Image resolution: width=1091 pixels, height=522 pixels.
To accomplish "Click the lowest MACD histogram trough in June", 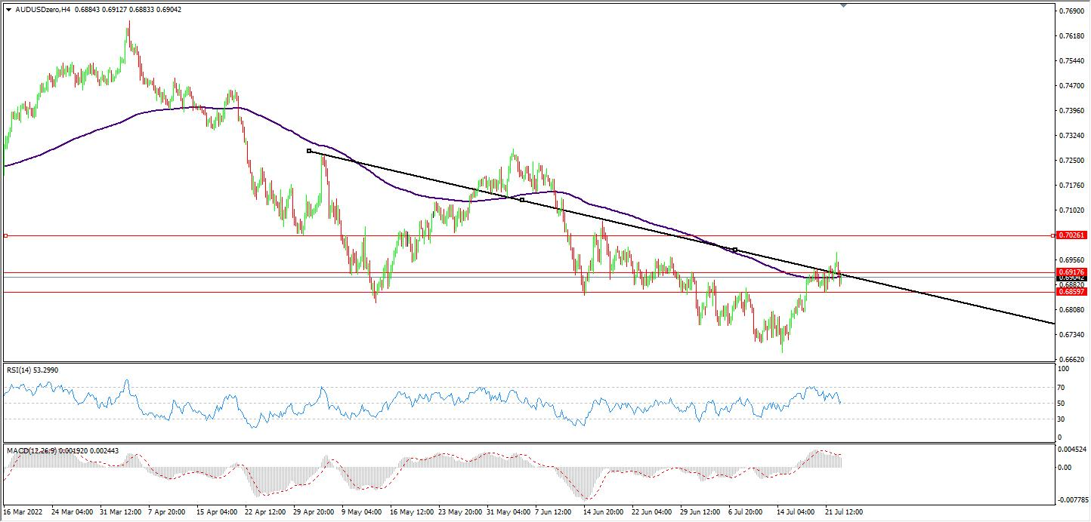I will 586,498.
